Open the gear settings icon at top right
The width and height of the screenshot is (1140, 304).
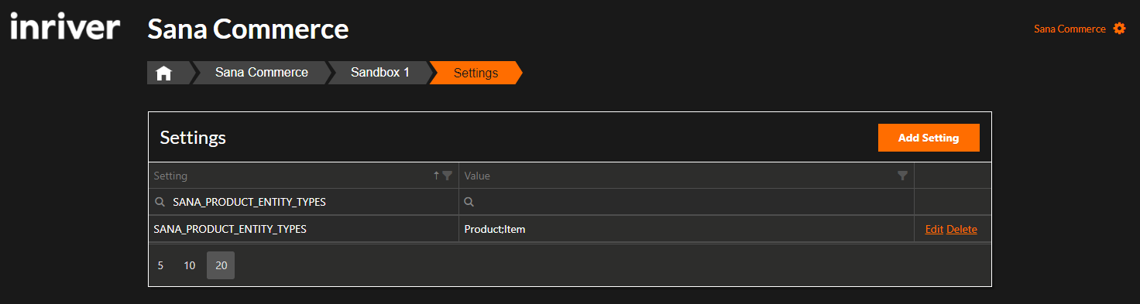pos(1119,29)
